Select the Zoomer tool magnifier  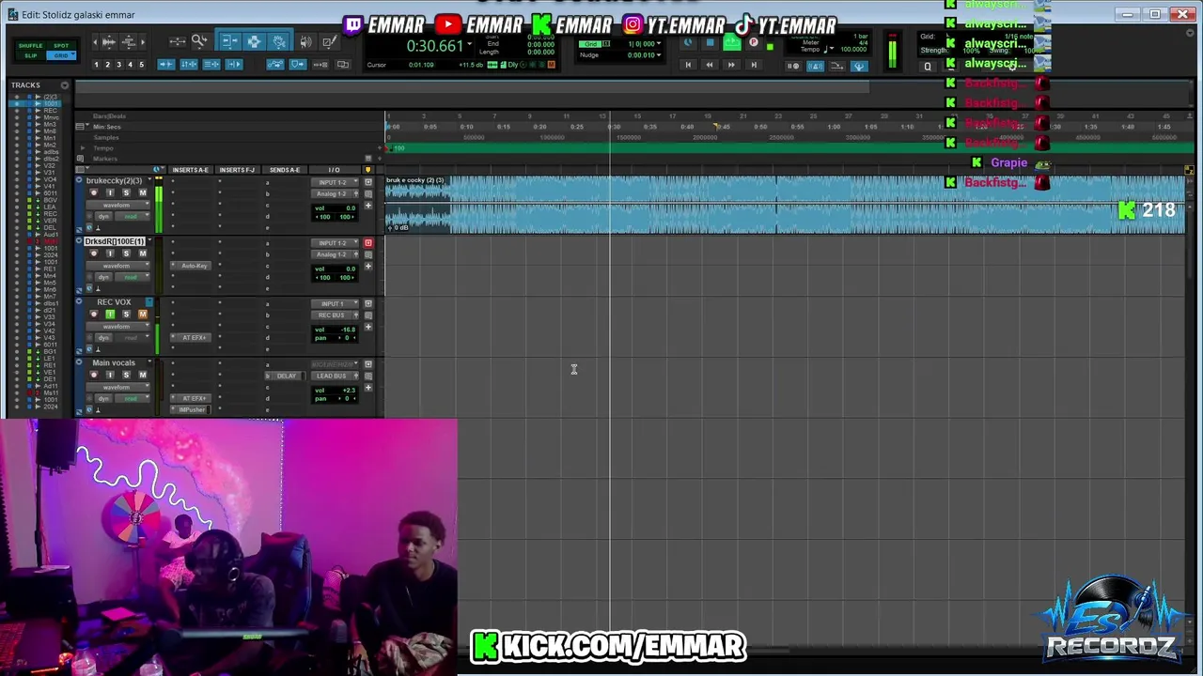[x=199, y=41]
